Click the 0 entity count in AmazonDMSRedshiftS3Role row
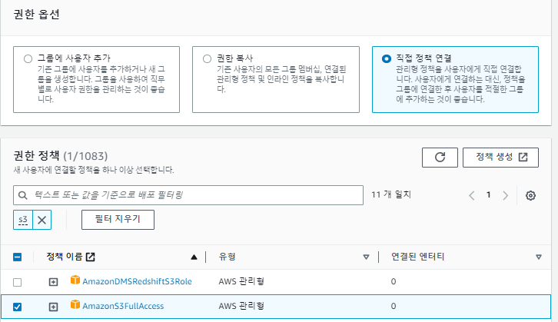Screen dimensions: 558x322 pos(394,281)
